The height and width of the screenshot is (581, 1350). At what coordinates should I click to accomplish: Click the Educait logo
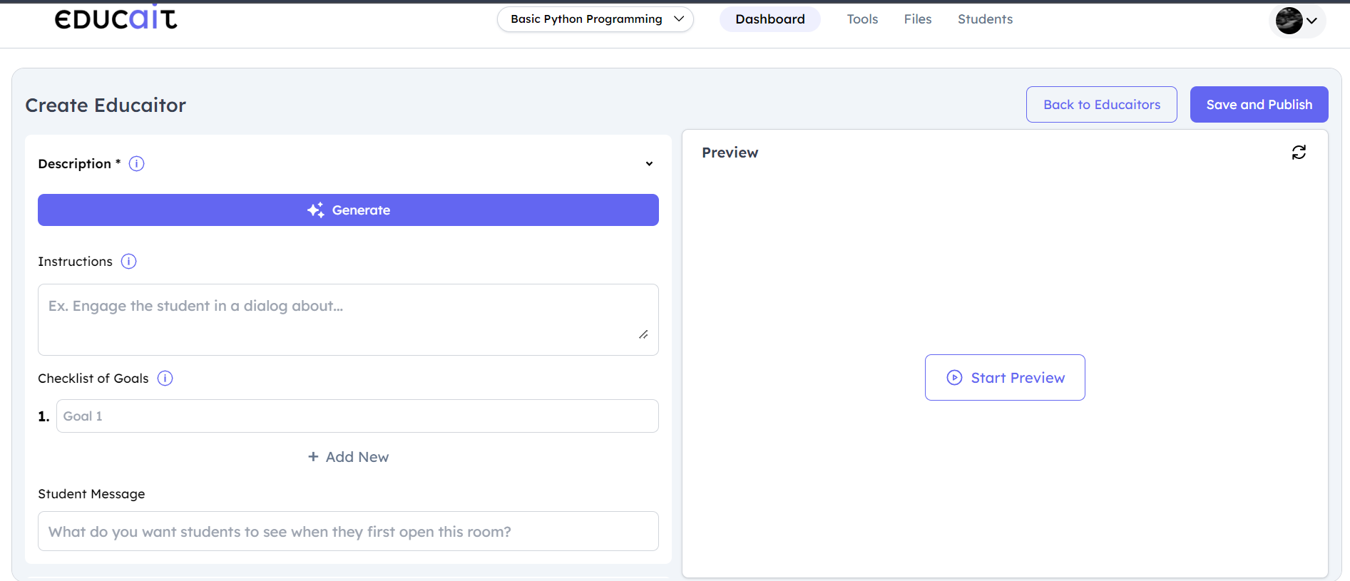[x=116, y=19]
